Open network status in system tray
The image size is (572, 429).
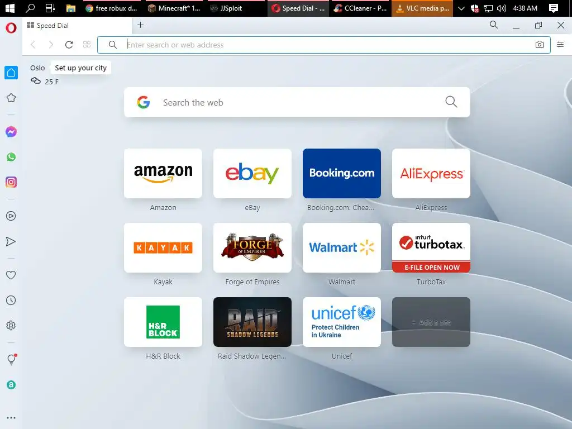point(488,8)
